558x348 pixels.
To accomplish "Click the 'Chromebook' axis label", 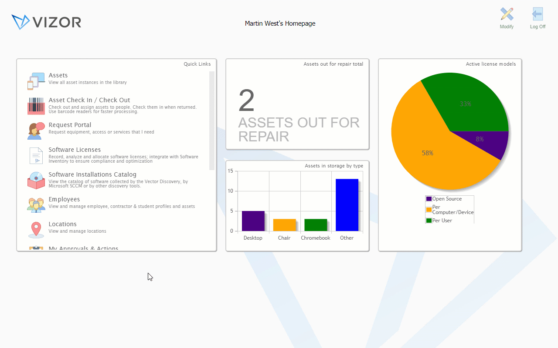I will point(316,238).
